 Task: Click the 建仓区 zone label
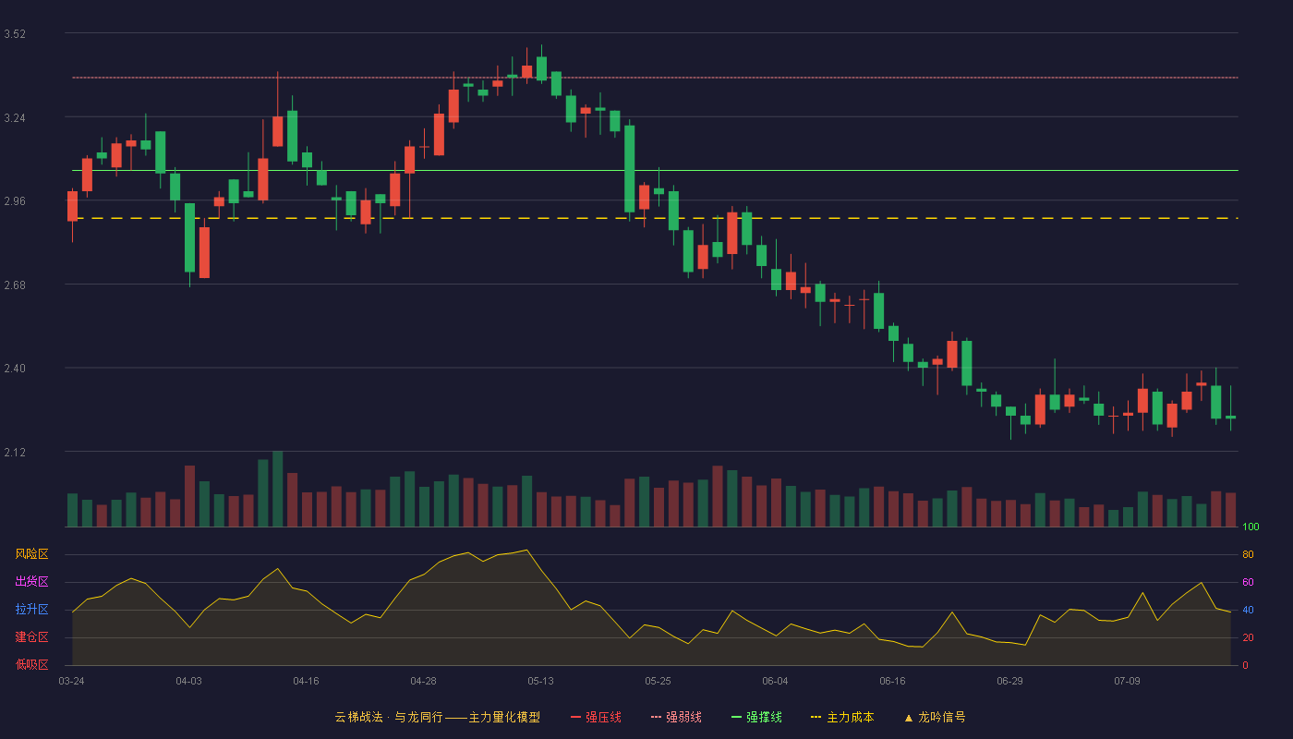click(x=31, y=637)
